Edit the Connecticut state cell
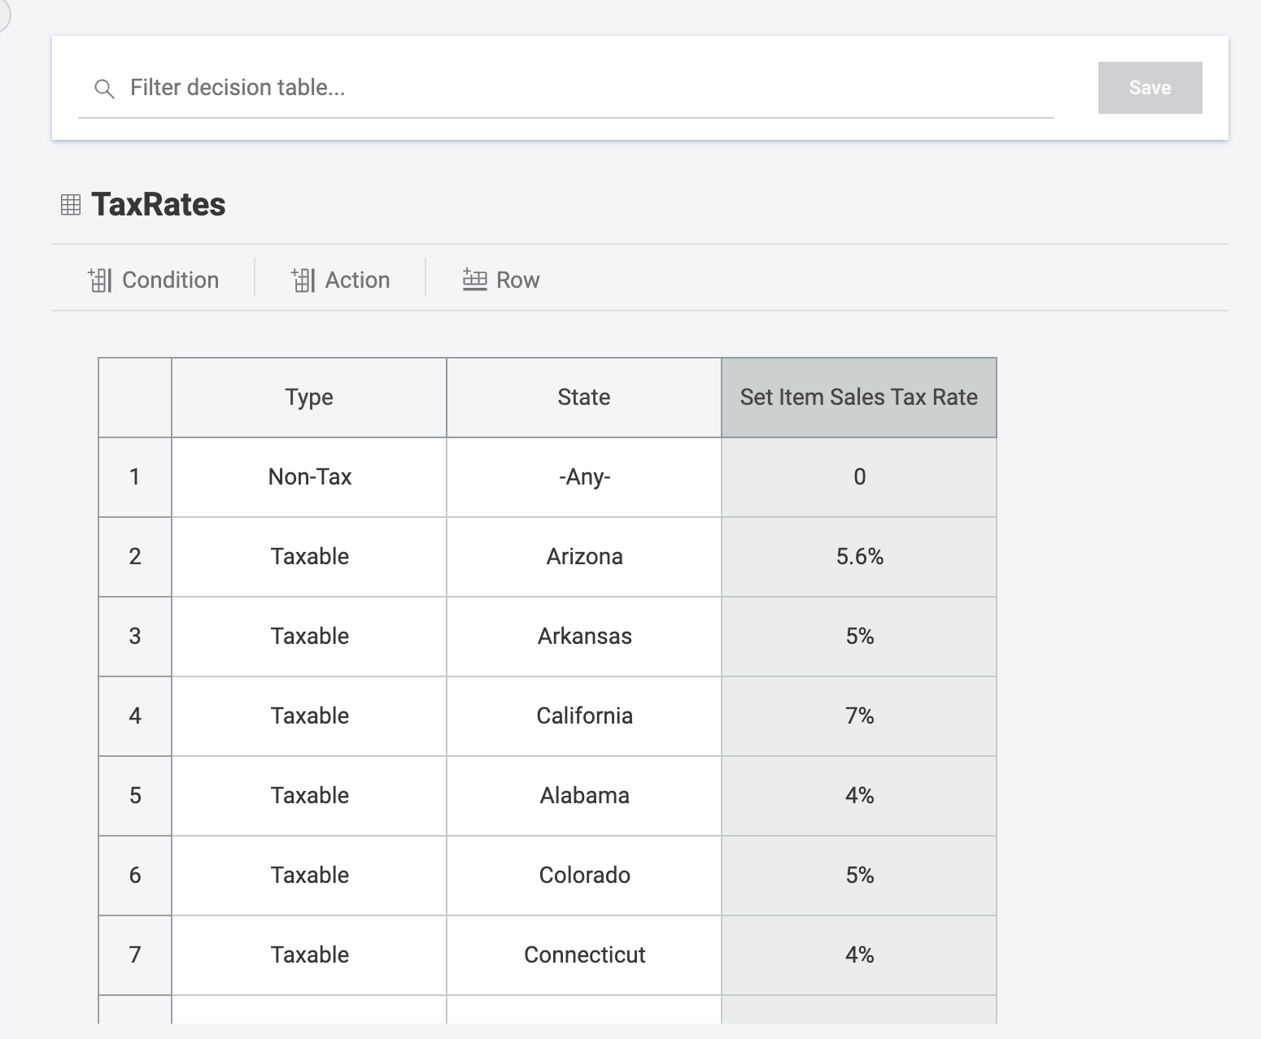This screenshot has width=1261, height=1039. click(584, 955)
